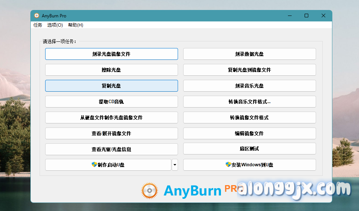Image resolution: width=359 pixels, height=211 pixels.
Task: Open the 转换镜像文件格式 task
Action: click(249, 118)
